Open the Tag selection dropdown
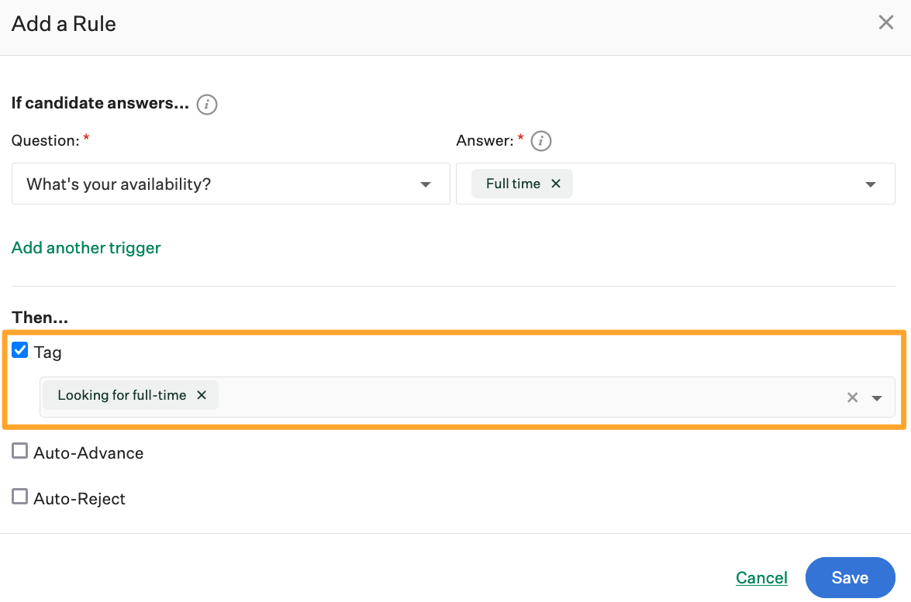Viewport: 911px width, 602px height. pos(877,397)
